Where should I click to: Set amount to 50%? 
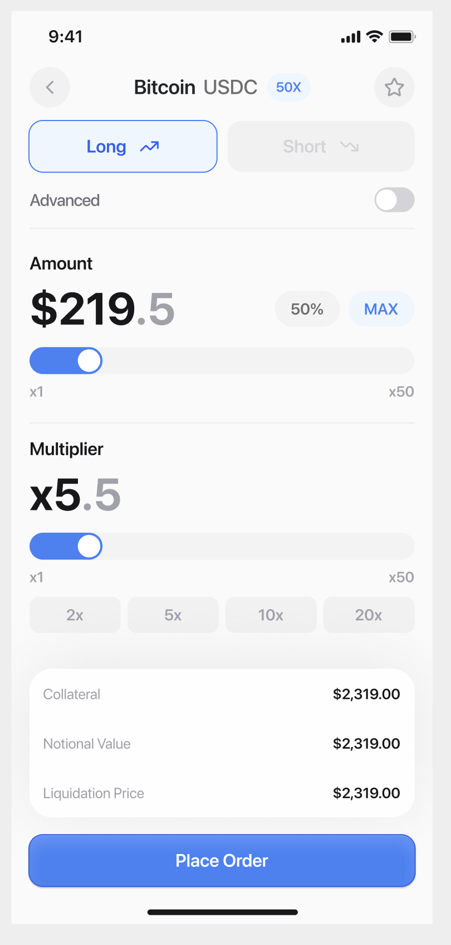(x=307, y=309)
